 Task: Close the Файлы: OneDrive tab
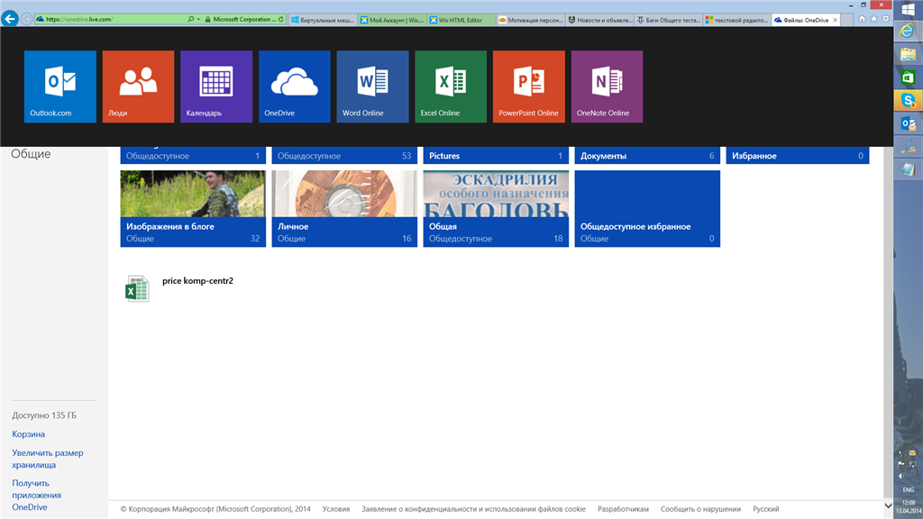835,20
